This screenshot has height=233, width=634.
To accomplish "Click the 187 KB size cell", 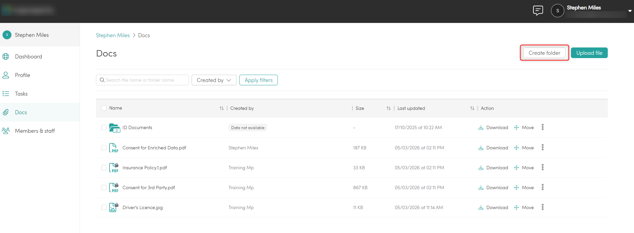I will [x=359, y=148].
